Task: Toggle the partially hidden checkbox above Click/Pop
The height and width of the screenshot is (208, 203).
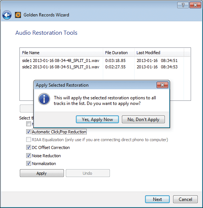Action: (x=28, y=124)
